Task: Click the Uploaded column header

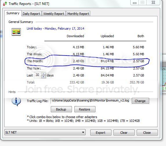Action: tap(107, 36)
